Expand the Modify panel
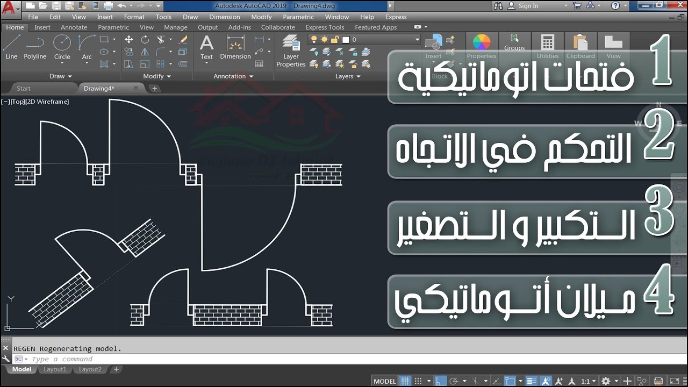688x387 pixels. pos(157,76)
